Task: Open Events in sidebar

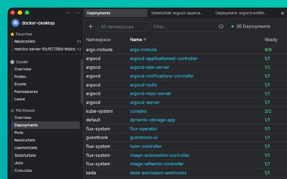Action: point(20,84)
